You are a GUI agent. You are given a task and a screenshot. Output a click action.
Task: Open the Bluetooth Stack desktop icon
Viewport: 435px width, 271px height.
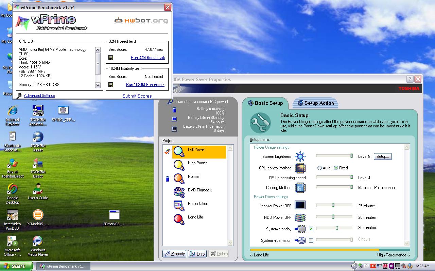pos(12,141)
